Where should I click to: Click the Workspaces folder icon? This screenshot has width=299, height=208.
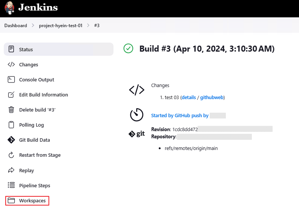11,200
